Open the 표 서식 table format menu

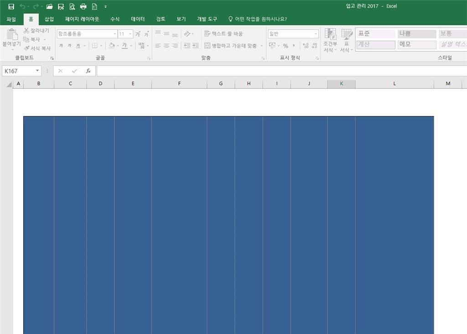tap(347, 41)
